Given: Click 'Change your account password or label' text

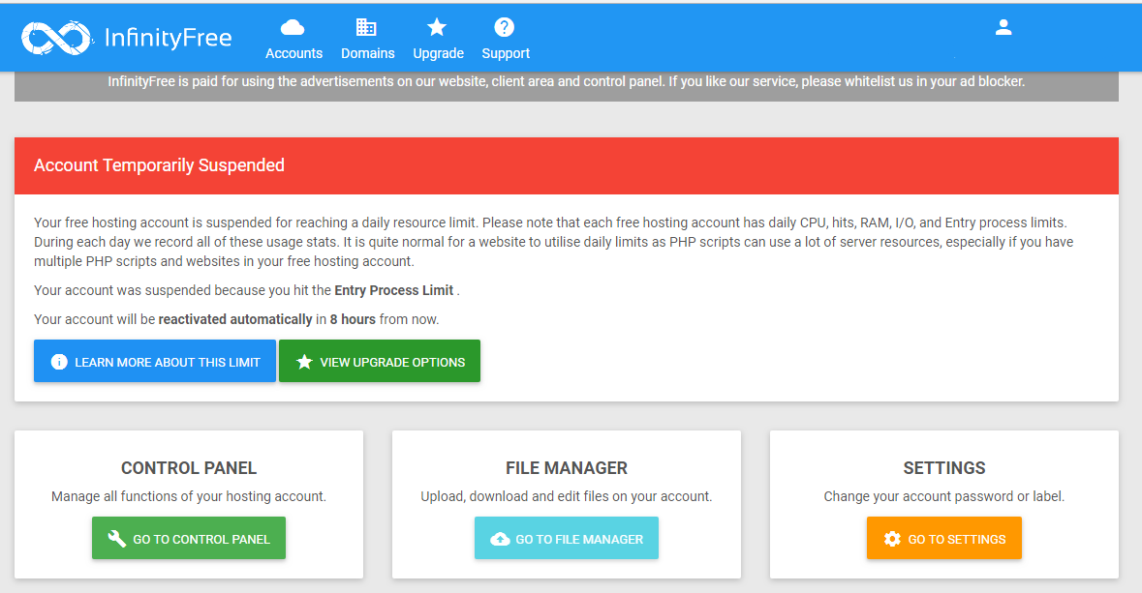Looking at the screenshot, I should (943, 496).
